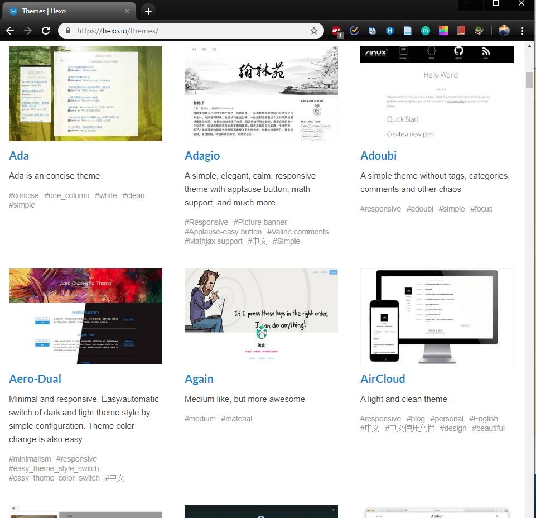Click the #English tag under AirCloud
The image size is (536, 518).
tap(484, 419)
